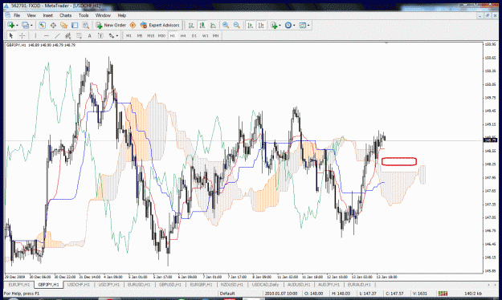
Task: Click connection status bars indicator
Action: tap(443, 294)
